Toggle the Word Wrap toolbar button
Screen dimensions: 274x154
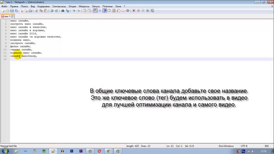(95, 11)
